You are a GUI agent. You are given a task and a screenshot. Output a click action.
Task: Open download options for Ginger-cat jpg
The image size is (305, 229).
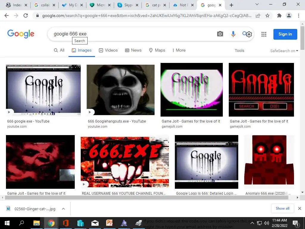pos(63,209)
